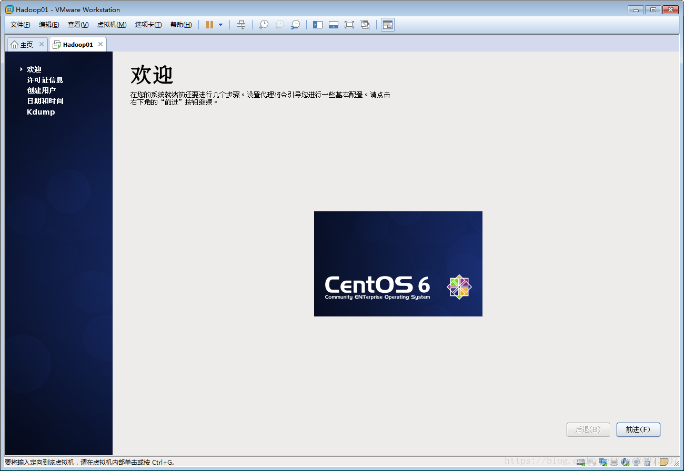Click the printer status bar icon
The width and height of the screenshot is (684, 471).
[x=614, y=462]
